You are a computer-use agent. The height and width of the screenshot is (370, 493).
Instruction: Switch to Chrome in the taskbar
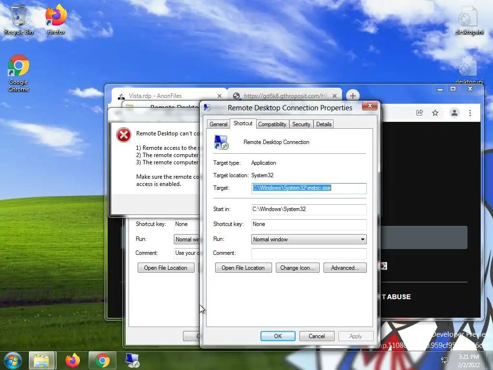pos(103,360)
